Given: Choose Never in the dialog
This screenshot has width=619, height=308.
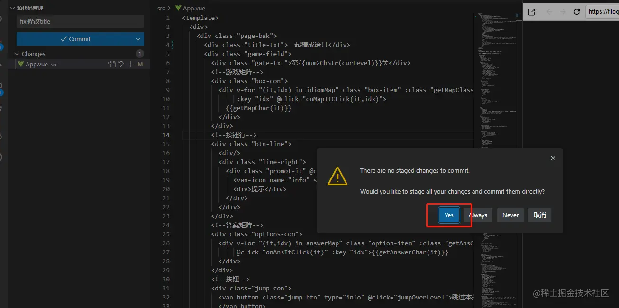Looking at the screenshot, I should point(510,215).
